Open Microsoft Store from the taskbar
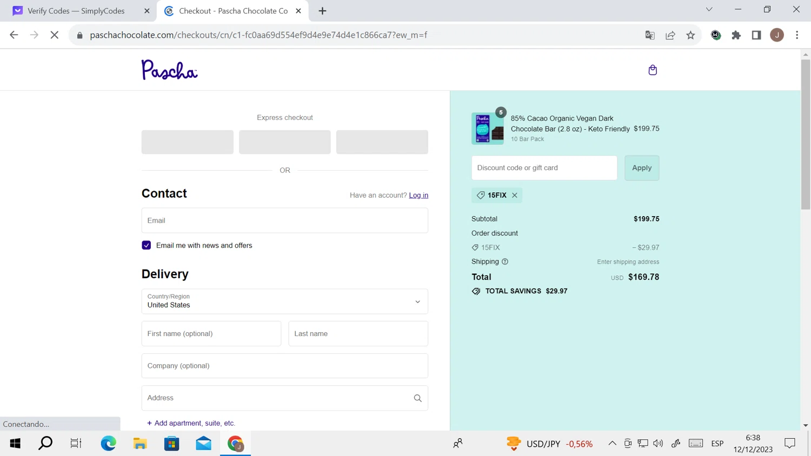This screenshot has height=456, width=811. coord(172,444)
